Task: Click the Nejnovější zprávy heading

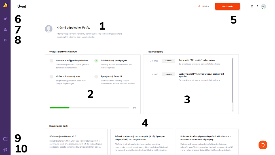Action: tap(155, 52)
